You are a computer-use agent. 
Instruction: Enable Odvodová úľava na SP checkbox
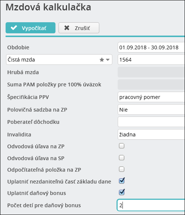122,158
